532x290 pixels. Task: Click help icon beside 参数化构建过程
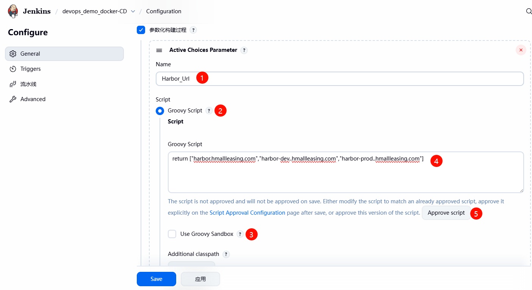[193, 30]
